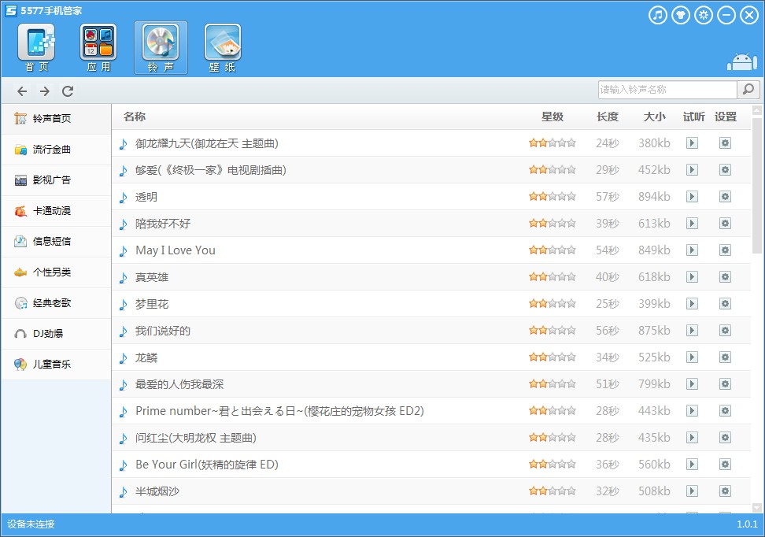Play preview of 梦里花
The height and width of the screenshot is (537, 765).
692,304
